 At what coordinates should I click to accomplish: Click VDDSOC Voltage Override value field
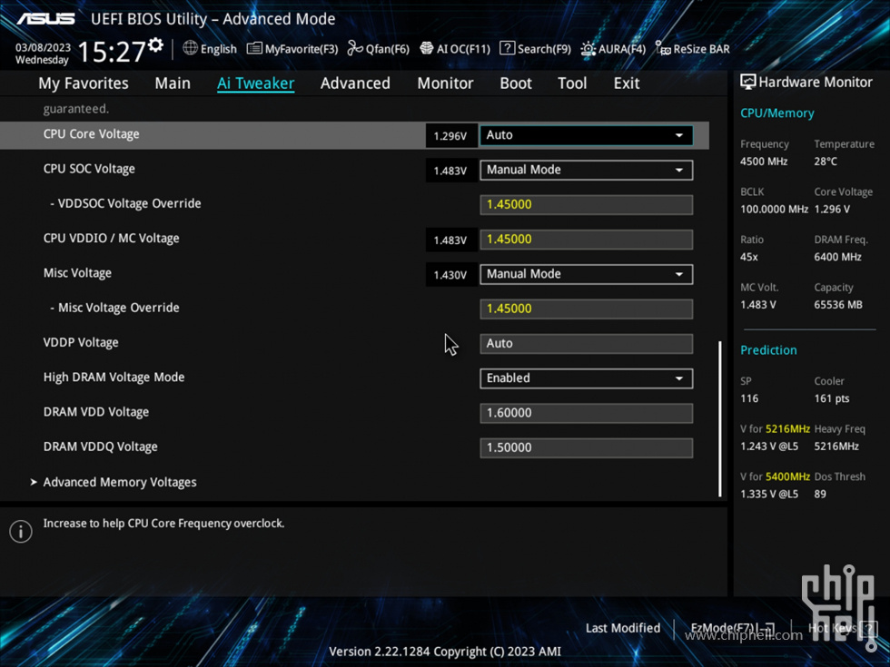click(587, 205)
